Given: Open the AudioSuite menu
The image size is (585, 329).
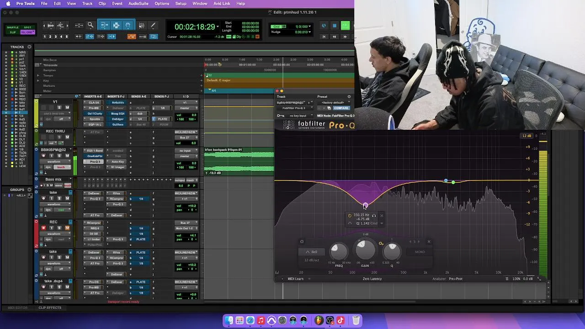Looking at the screenshot, I should (x=138, y=4).
